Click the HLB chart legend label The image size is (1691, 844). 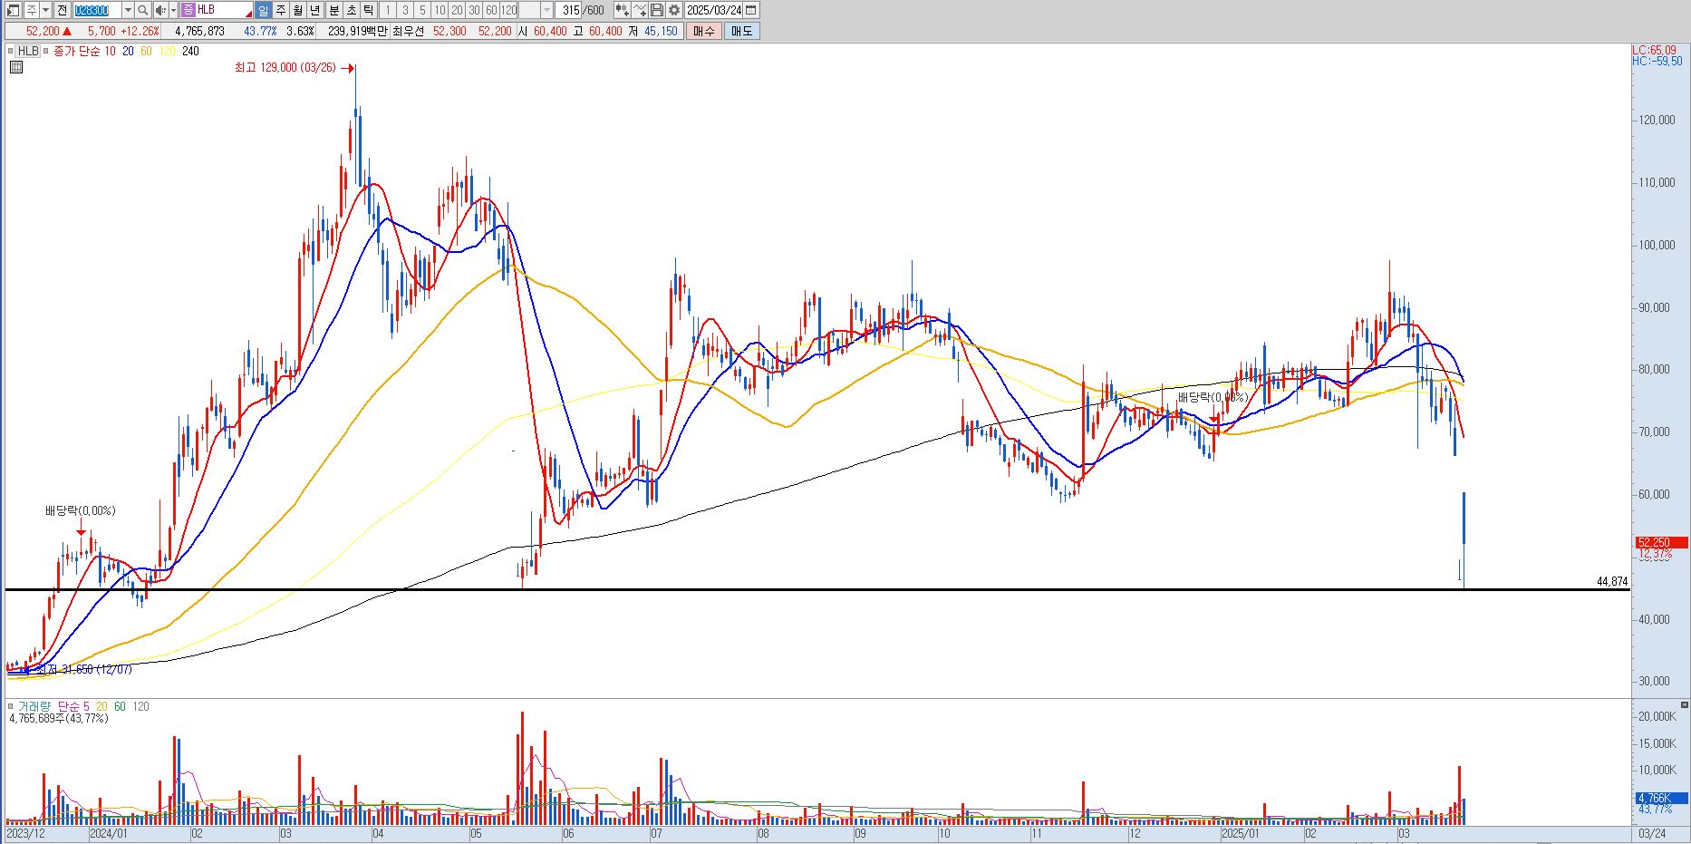28,51
